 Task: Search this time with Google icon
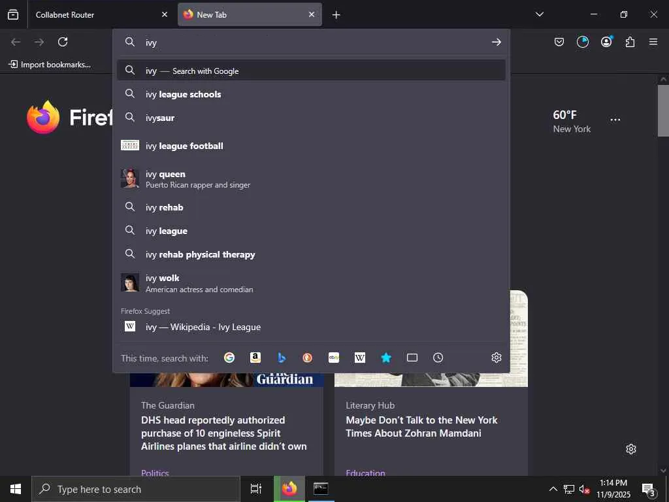tap(229, 358)
